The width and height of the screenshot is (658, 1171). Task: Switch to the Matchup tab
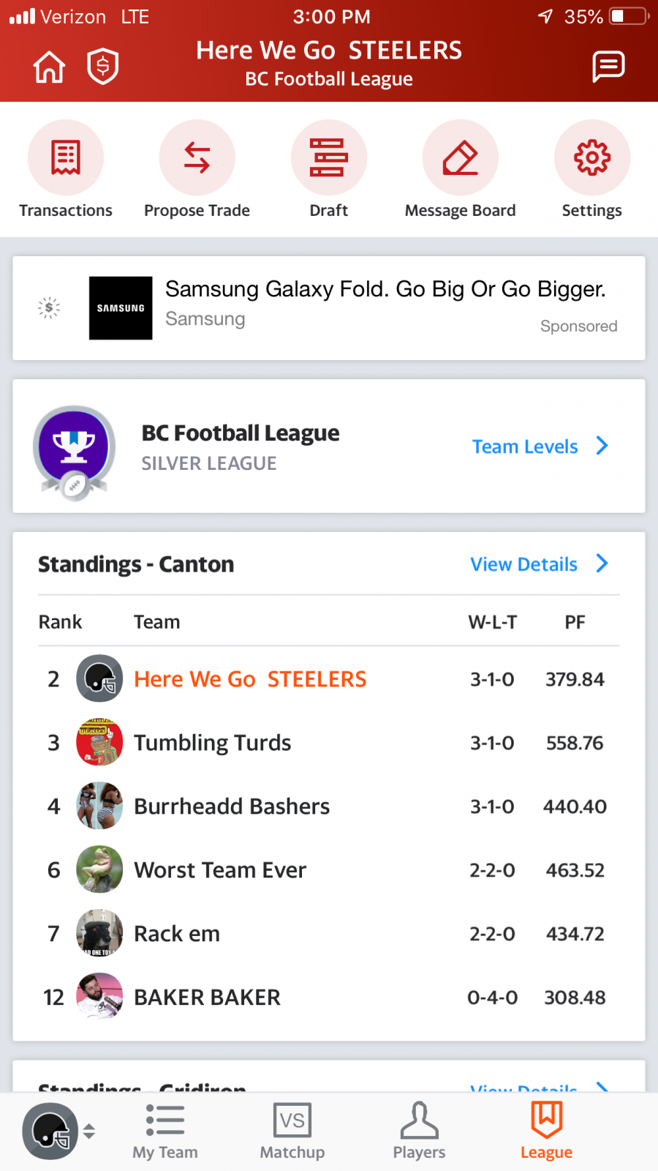point(292,1131)
